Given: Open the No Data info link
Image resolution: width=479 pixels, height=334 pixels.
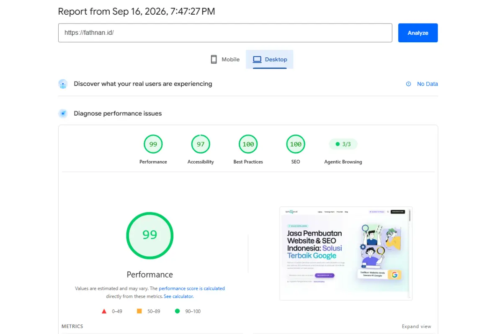Looking at the screenshot, I should 427,84.
